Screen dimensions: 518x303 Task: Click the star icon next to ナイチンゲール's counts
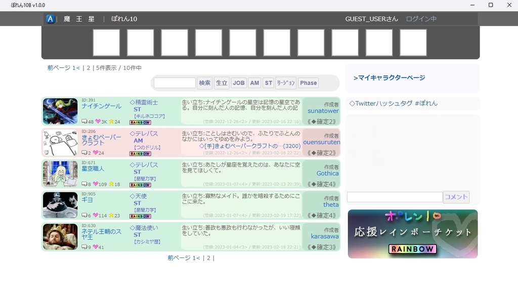[x=111, y=121]
